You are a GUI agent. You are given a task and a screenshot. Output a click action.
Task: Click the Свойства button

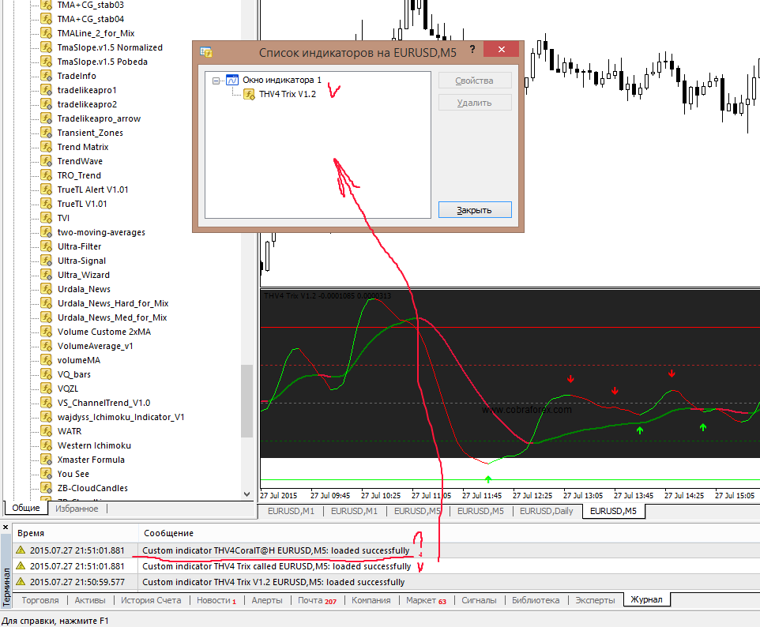point(475,81)
